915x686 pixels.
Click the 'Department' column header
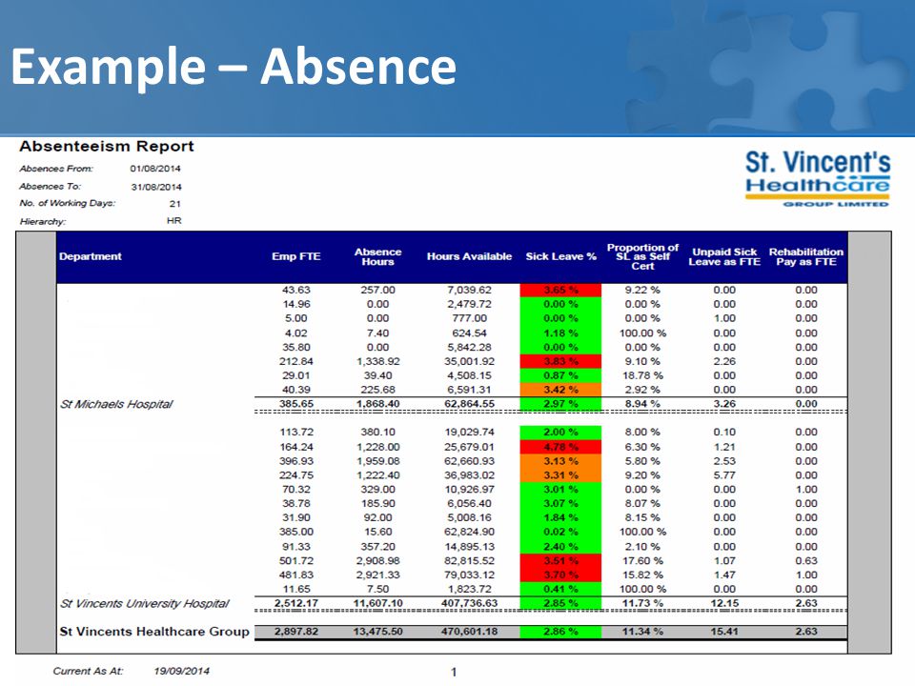click(x=91, y=256)
